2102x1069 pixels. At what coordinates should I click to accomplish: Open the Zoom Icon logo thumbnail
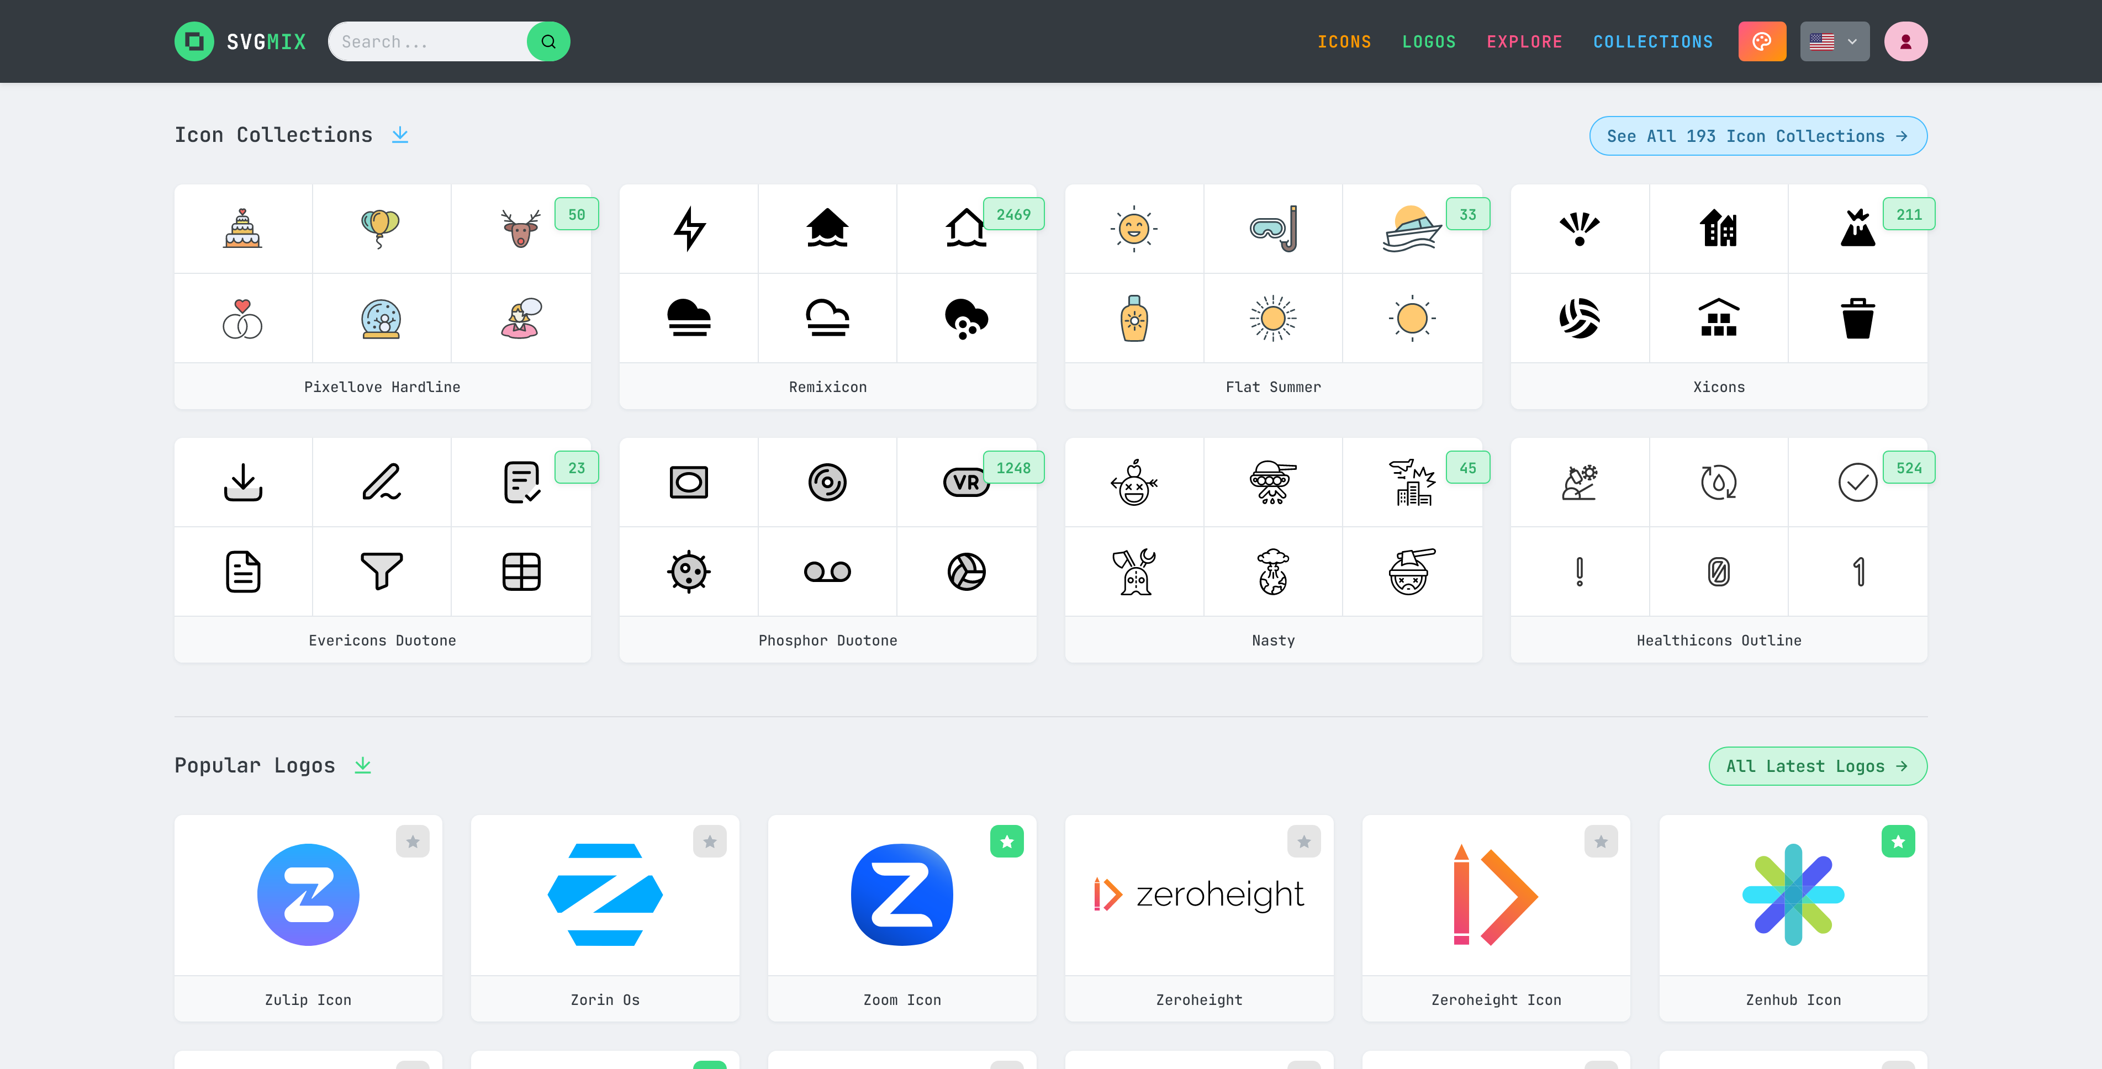tap(902, 895)
